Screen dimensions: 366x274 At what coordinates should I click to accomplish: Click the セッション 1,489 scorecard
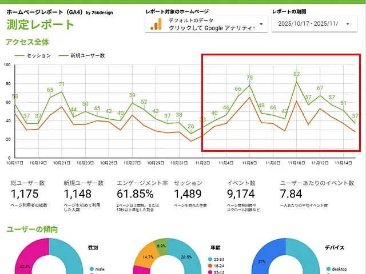pyautogui.click(x=188, y=194)
